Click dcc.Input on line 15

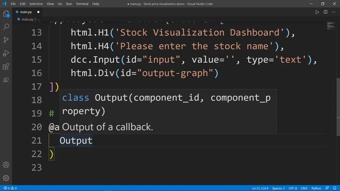96,60
